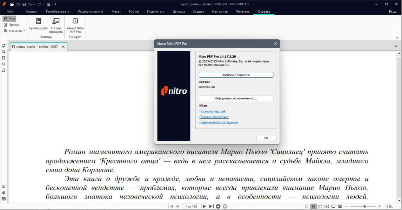Click the page number field 1 из 159
402x210 pixels.
click(x=191, y=206)
